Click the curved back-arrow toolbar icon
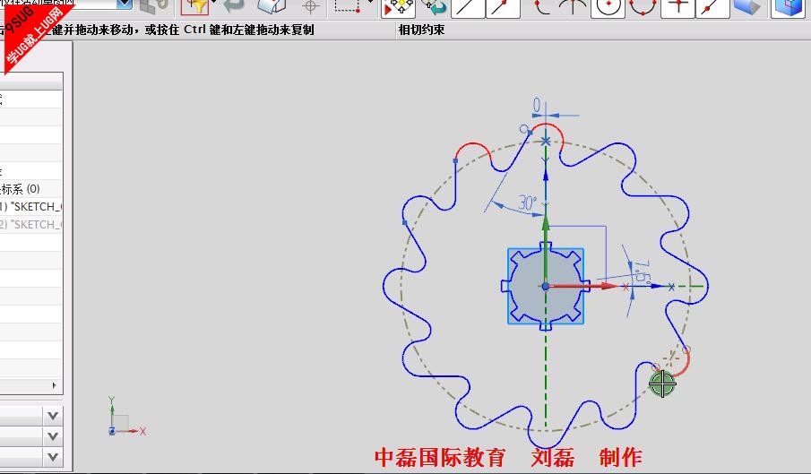The width and height of the screenshot is (811, 474). pos(234,5)
